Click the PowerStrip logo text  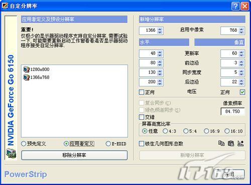click(26, 174)
